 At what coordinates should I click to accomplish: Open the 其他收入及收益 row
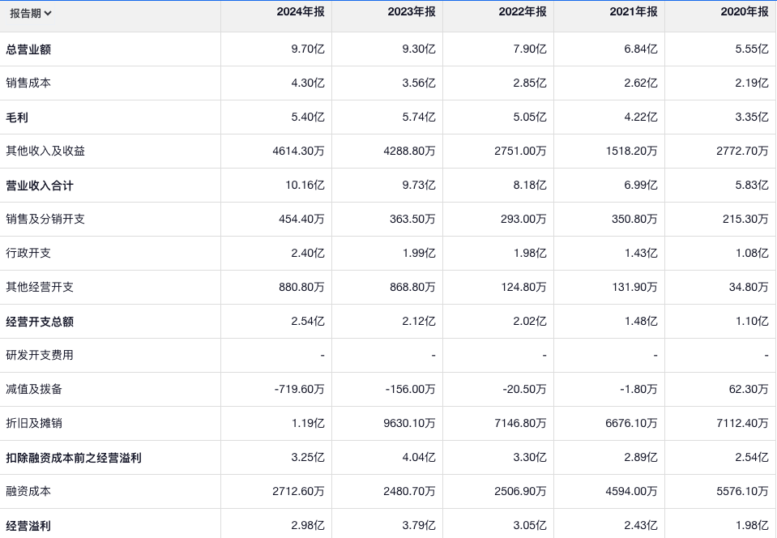coord(45,152)
